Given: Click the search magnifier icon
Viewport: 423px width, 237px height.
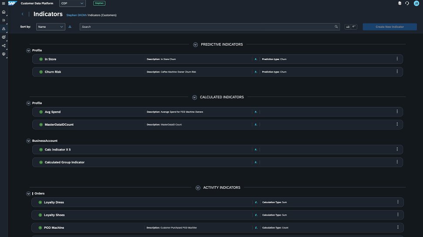Looking at the screenshot, I should [x=336, y=27].
